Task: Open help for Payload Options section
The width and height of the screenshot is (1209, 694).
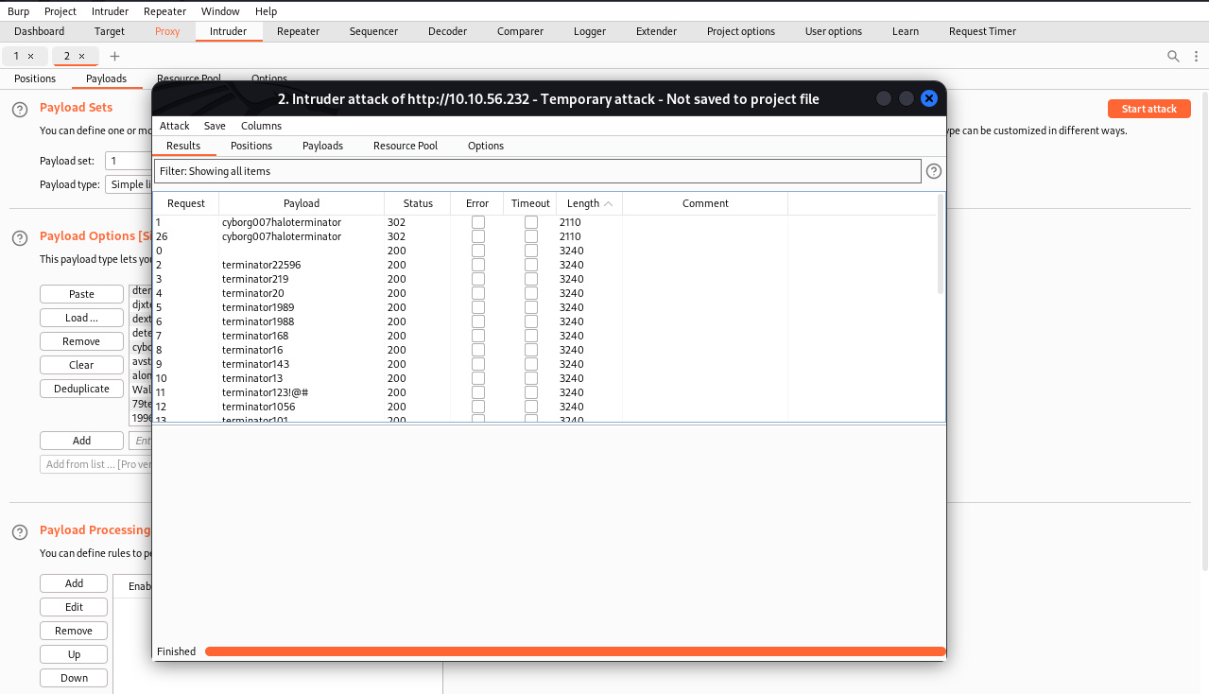Action: 20,238
